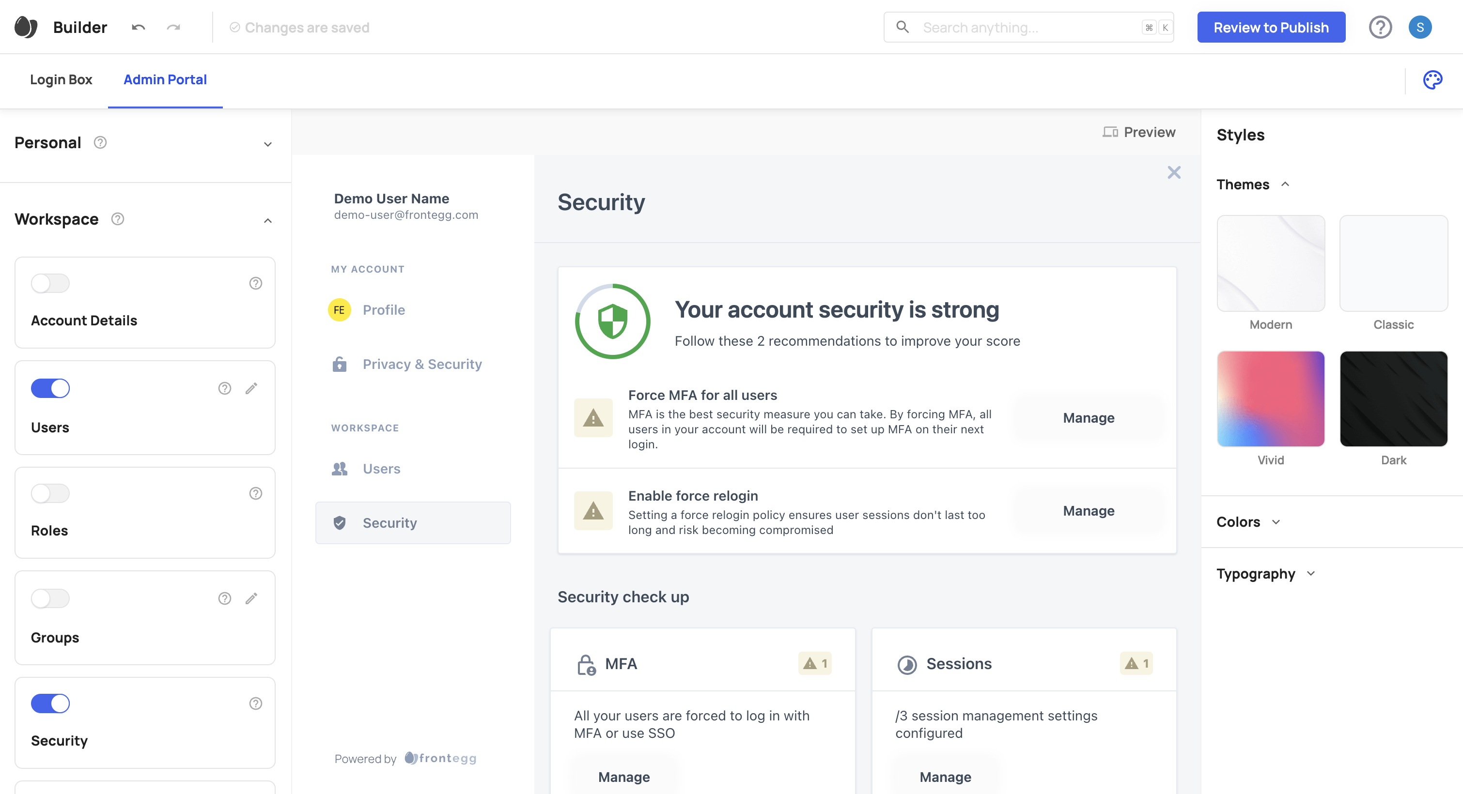This screenshot has width=1463, height=794.
Task: Click Manage for Force MFA recommendation
Action: (1088, 418)
